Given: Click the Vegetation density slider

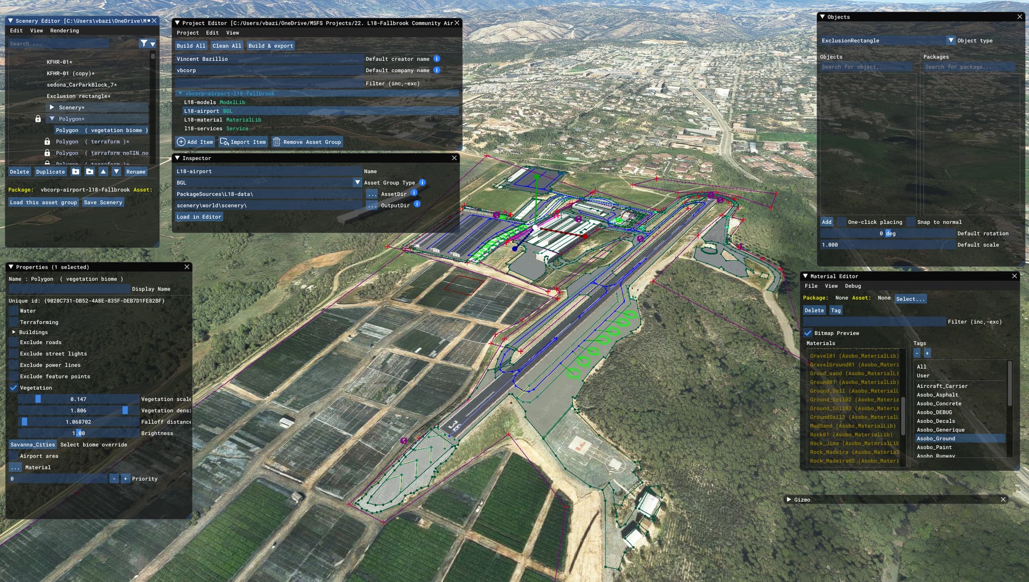Looking at the screenshot, I should 78,411.
